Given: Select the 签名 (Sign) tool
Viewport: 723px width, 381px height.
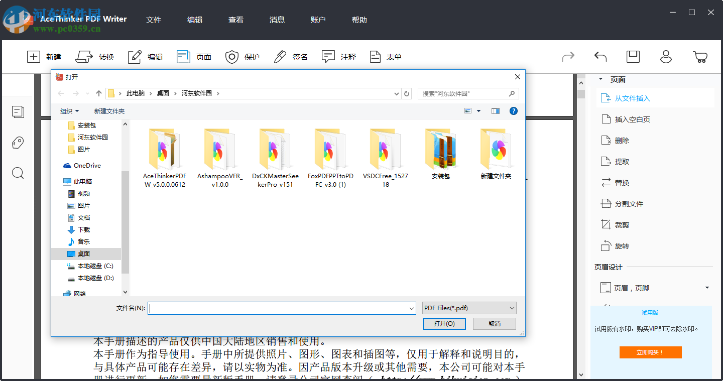Looking at the screenshot, I should coord(291,57).
